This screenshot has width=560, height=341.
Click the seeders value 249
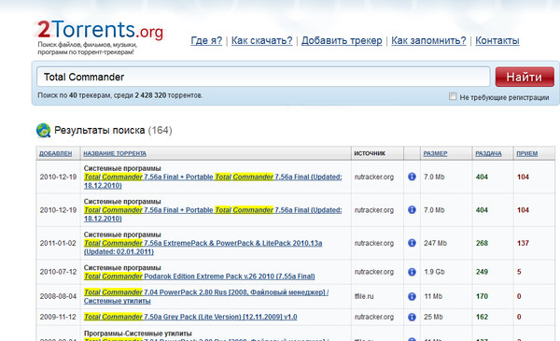click(482, 272)
